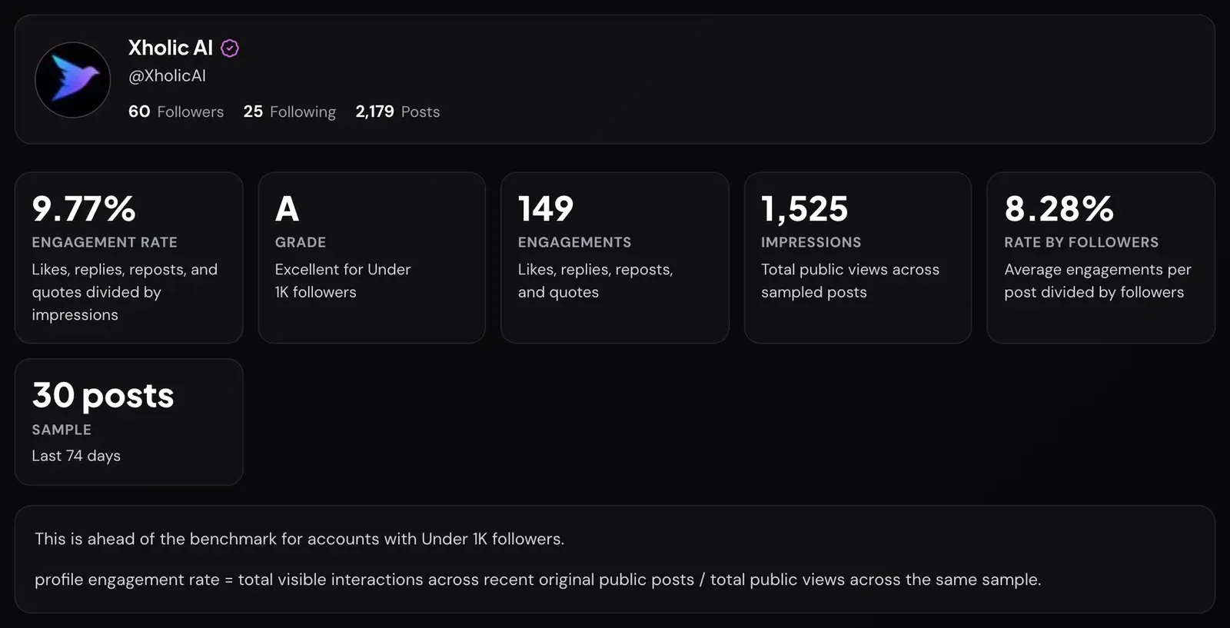This screenshot has width=1230, height=628.
Task: Select the GRADE label
Action: 301,242
